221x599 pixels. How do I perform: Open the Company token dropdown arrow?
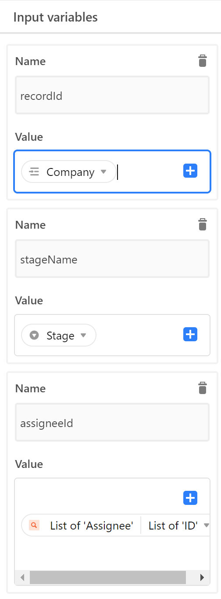tap(103, 172)
